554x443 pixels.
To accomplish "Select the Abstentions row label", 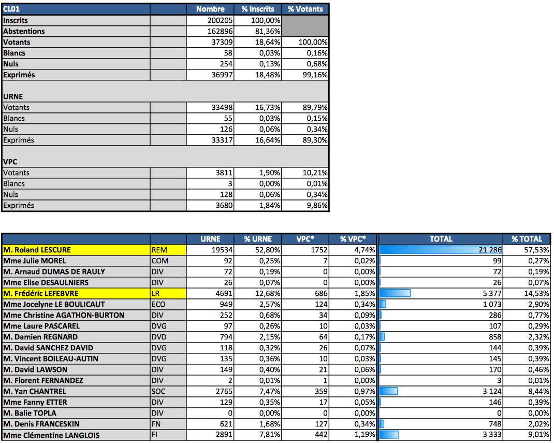I will pyautogui.click(x=76, y=31).
